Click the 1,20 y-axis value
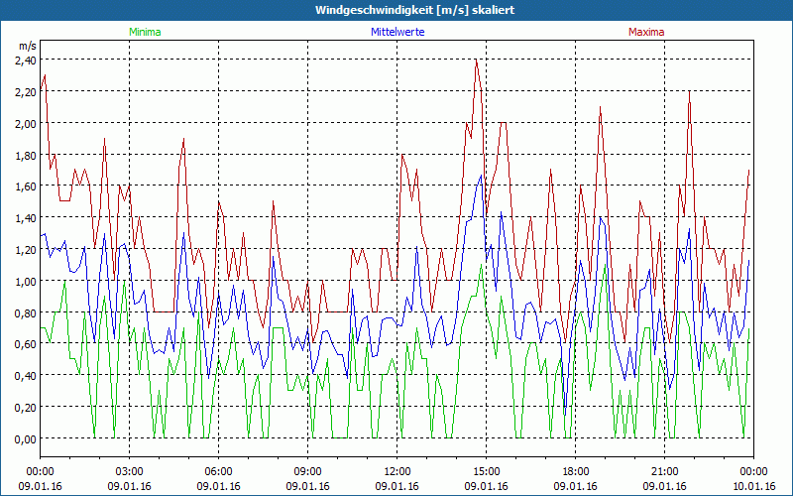The height and width of the screenshot is (496, 793). (26, 250)
